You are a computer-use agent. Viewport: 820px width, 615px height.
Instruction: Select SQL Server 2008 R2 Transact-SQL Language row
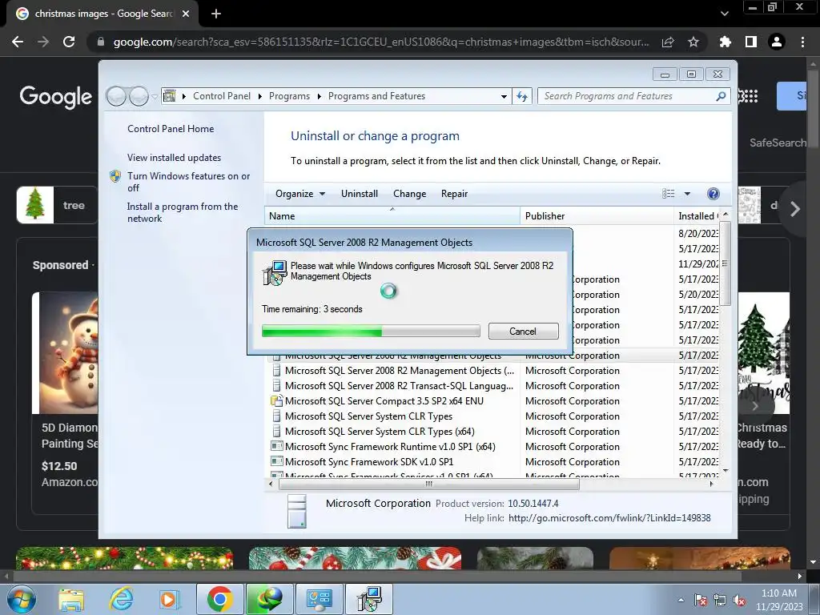[399, 386]
